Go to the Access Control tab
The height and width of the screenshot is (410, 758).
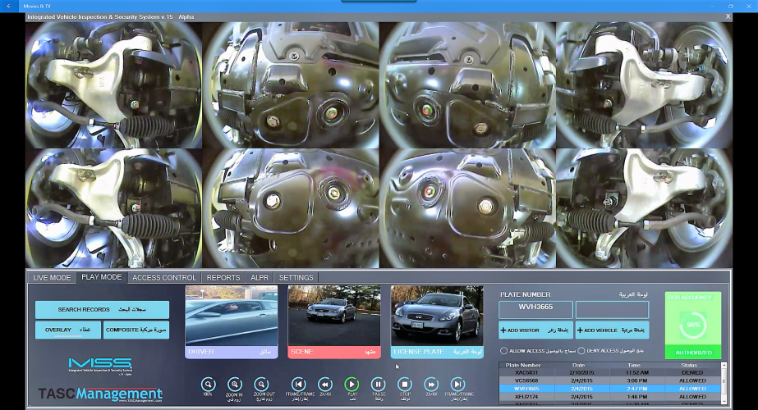tap(164, 278)
